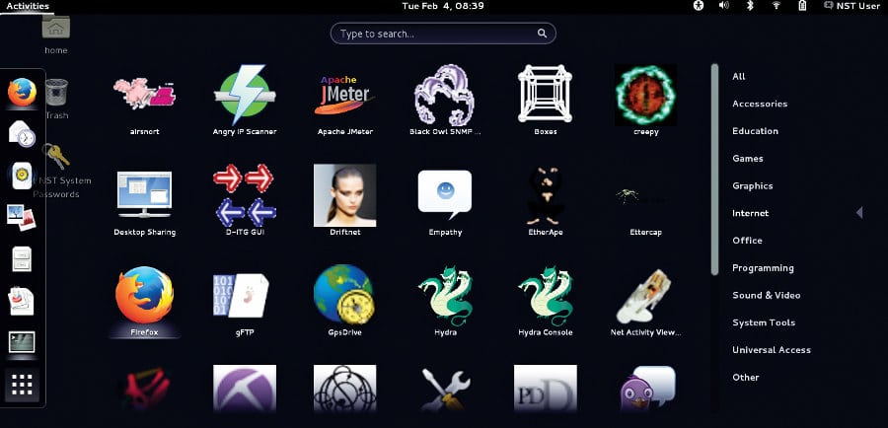Select the Games category
888x428 pixels.
pyautogui.click(x=748, y=159)
